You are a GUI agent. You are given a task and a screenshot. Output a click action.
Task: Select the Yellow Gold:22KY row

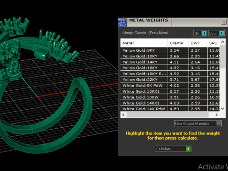(x=170, y=80)
